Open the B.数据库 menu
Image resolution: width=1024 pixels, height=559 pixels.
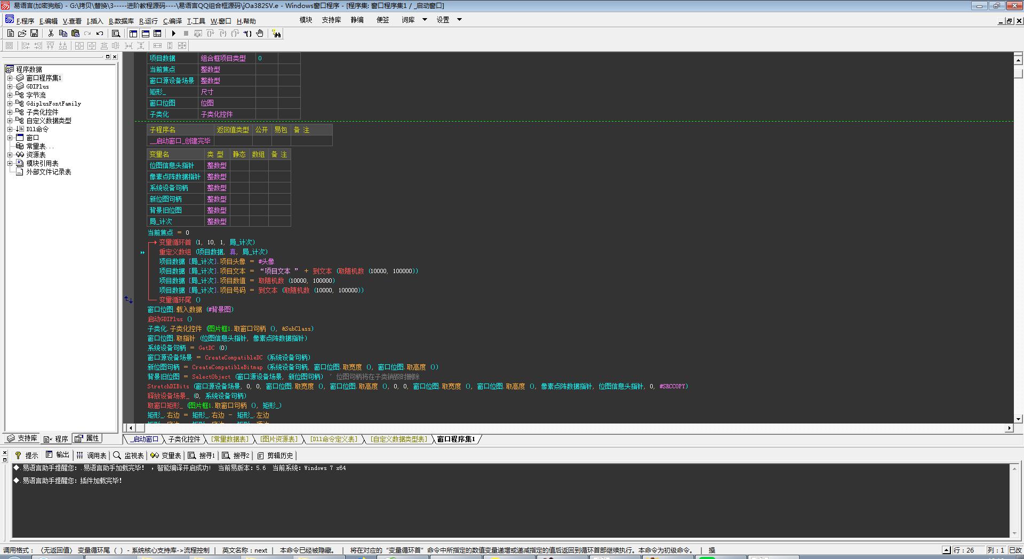point(122,21)
